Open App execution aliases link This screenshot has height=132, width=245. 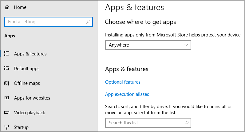pos(127,94)
